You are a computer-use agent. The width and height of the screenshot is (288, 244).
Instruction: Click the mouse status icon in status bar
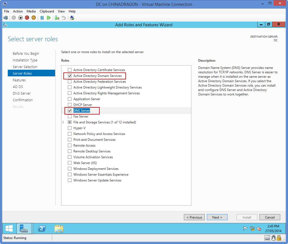pos(274,238)
